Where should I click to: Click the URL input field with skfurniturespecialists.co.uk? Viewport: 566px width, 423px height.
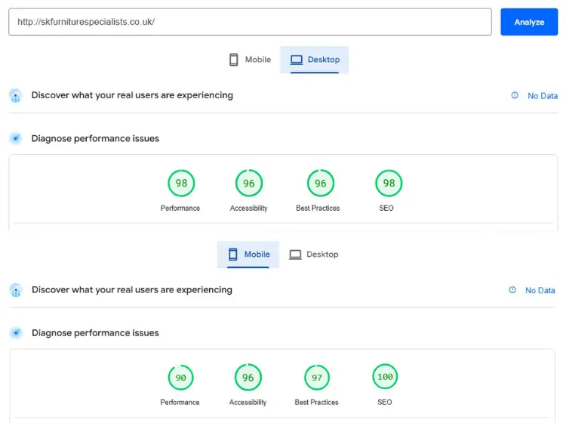click(x=250, y=22)
